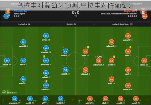
Task: Click Ronaldo's orange rating circle
Action: 85,70
